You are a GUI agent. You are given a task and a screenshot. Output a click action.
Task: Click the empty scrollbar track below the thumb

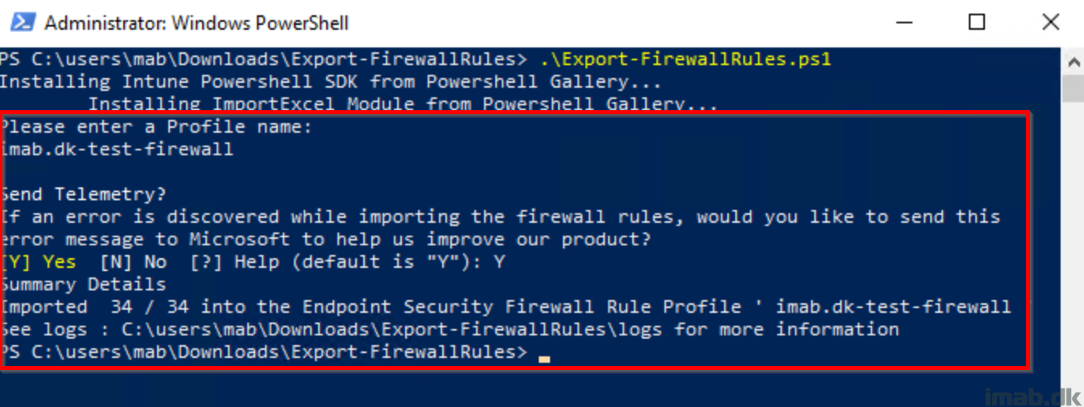[1073, 241]
